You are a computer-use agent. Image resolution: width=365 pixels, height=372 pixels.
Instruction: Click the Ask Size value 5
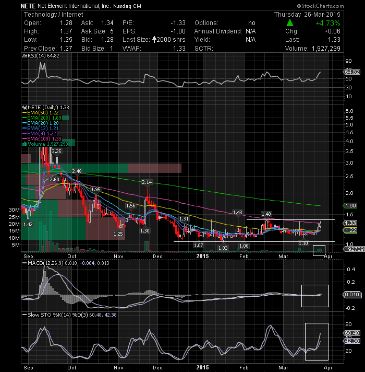pos(112,31)
